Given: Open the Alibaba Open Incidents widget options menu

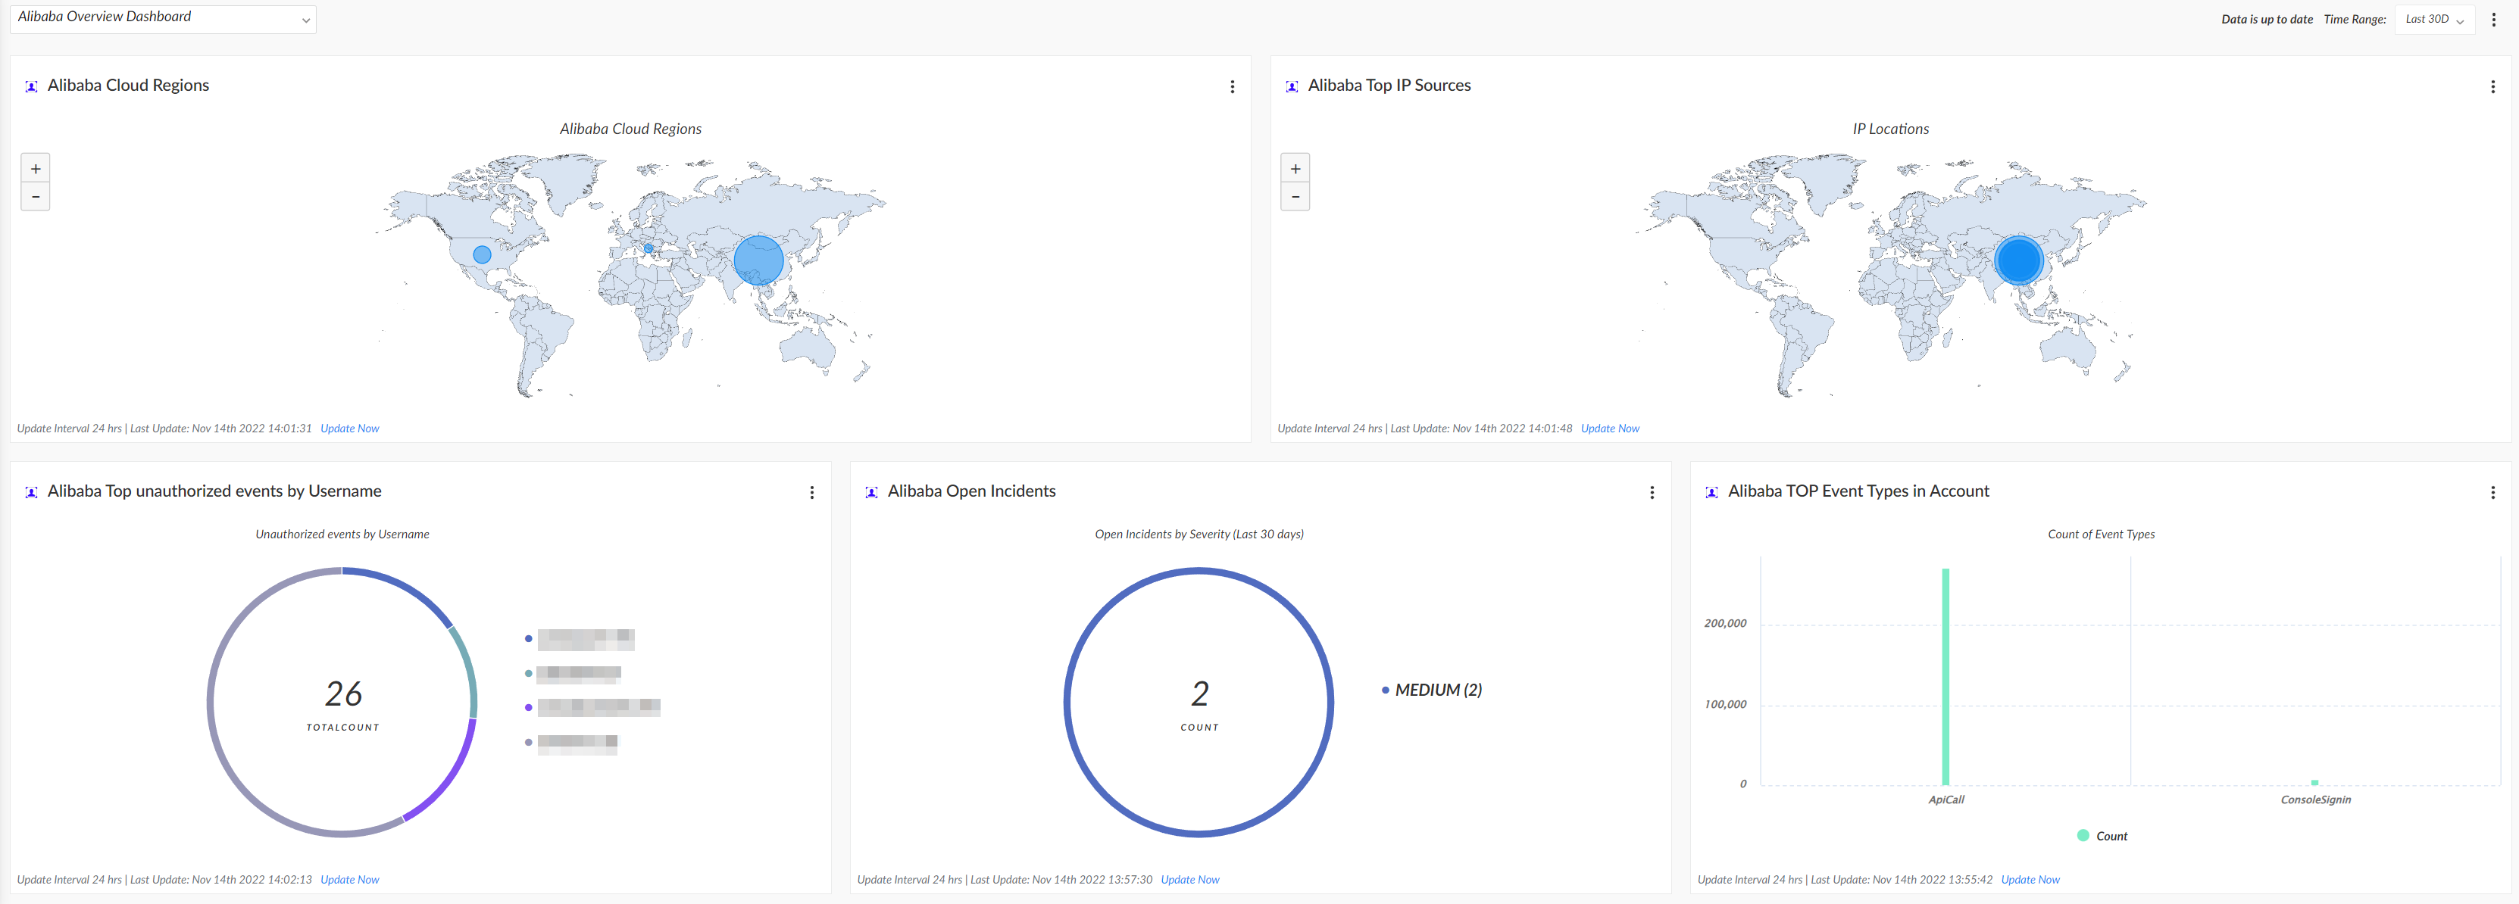Looking at the screenshot, I should pos(1652,493).
